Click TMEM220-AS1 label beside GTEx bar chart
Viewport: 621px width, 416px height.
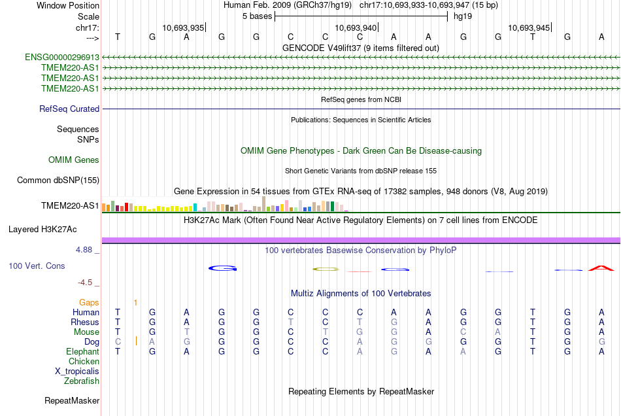pos(70,205)
